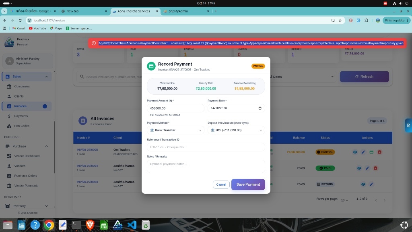The width and height of the screenshot is (412, 232).
Task: Open the document side panel button
Action: [x=408, y=126]
